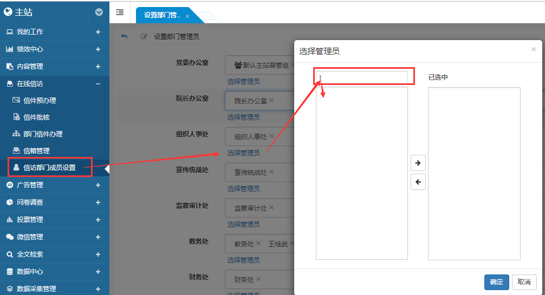545x295 pixels.
Task: Click the right arrow to add administrator
Action: coord(418,163)
